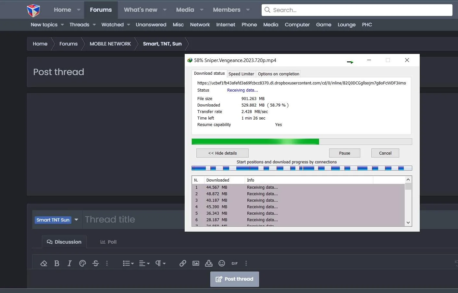Click the blue connections progress bar
Image resolution: width=458 pixels, height=293 pixels.
302,168
